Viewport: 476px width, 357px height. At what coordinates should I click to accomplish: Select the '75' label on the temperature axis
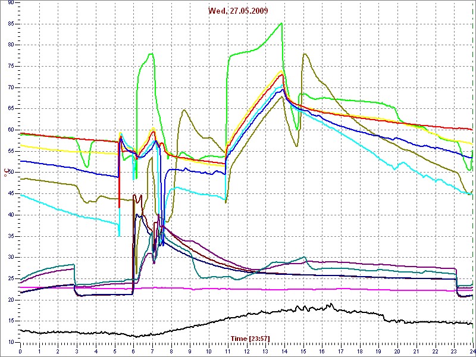point(11,67)
